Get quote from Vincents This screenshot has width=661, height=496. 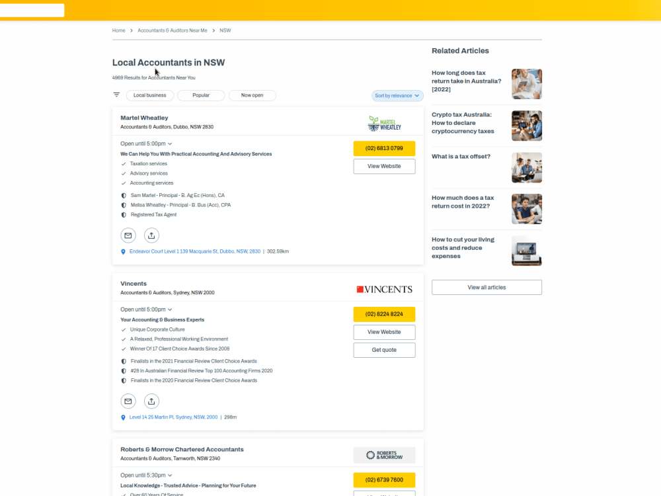tap(385, 350)
